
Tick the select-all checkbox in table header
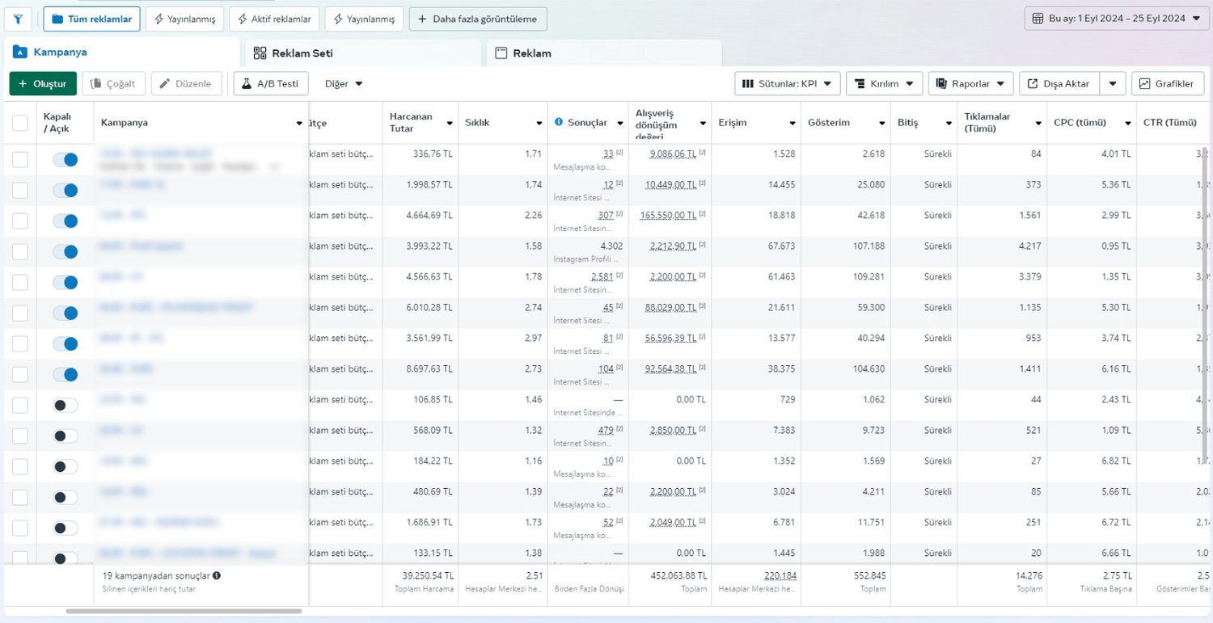pos(20,123)
